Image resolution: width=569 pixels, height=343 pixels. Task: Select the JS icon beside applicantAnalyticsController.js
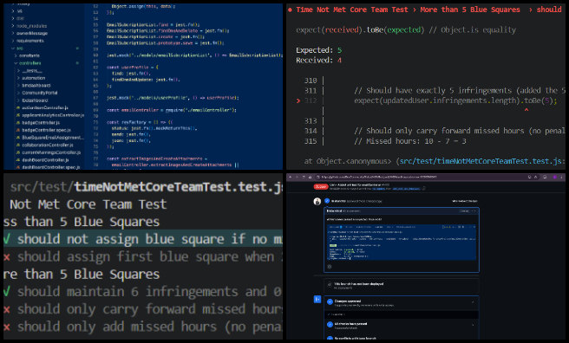(x=17, y=115)
